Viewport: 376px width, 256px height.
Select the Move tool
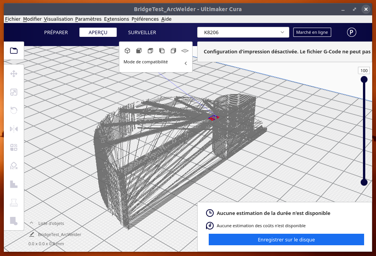(14, 74)
